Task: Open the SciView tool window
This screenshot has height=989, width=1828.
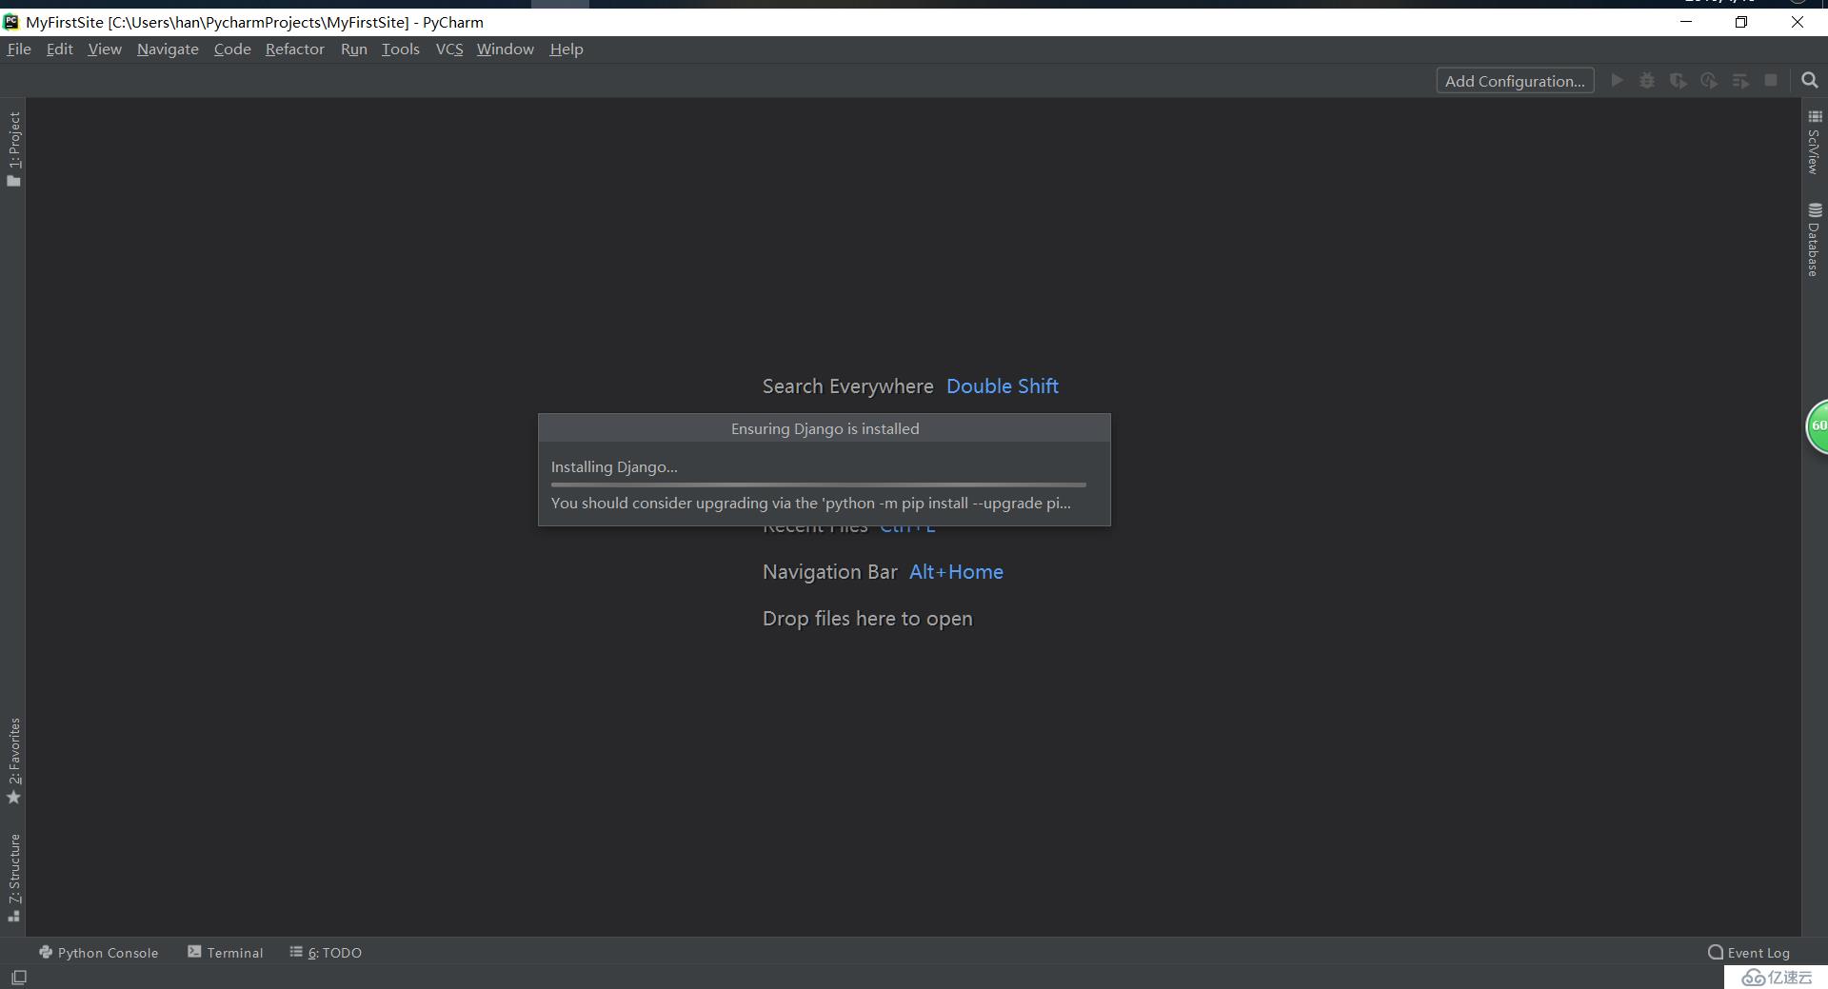Action: 1815,143
